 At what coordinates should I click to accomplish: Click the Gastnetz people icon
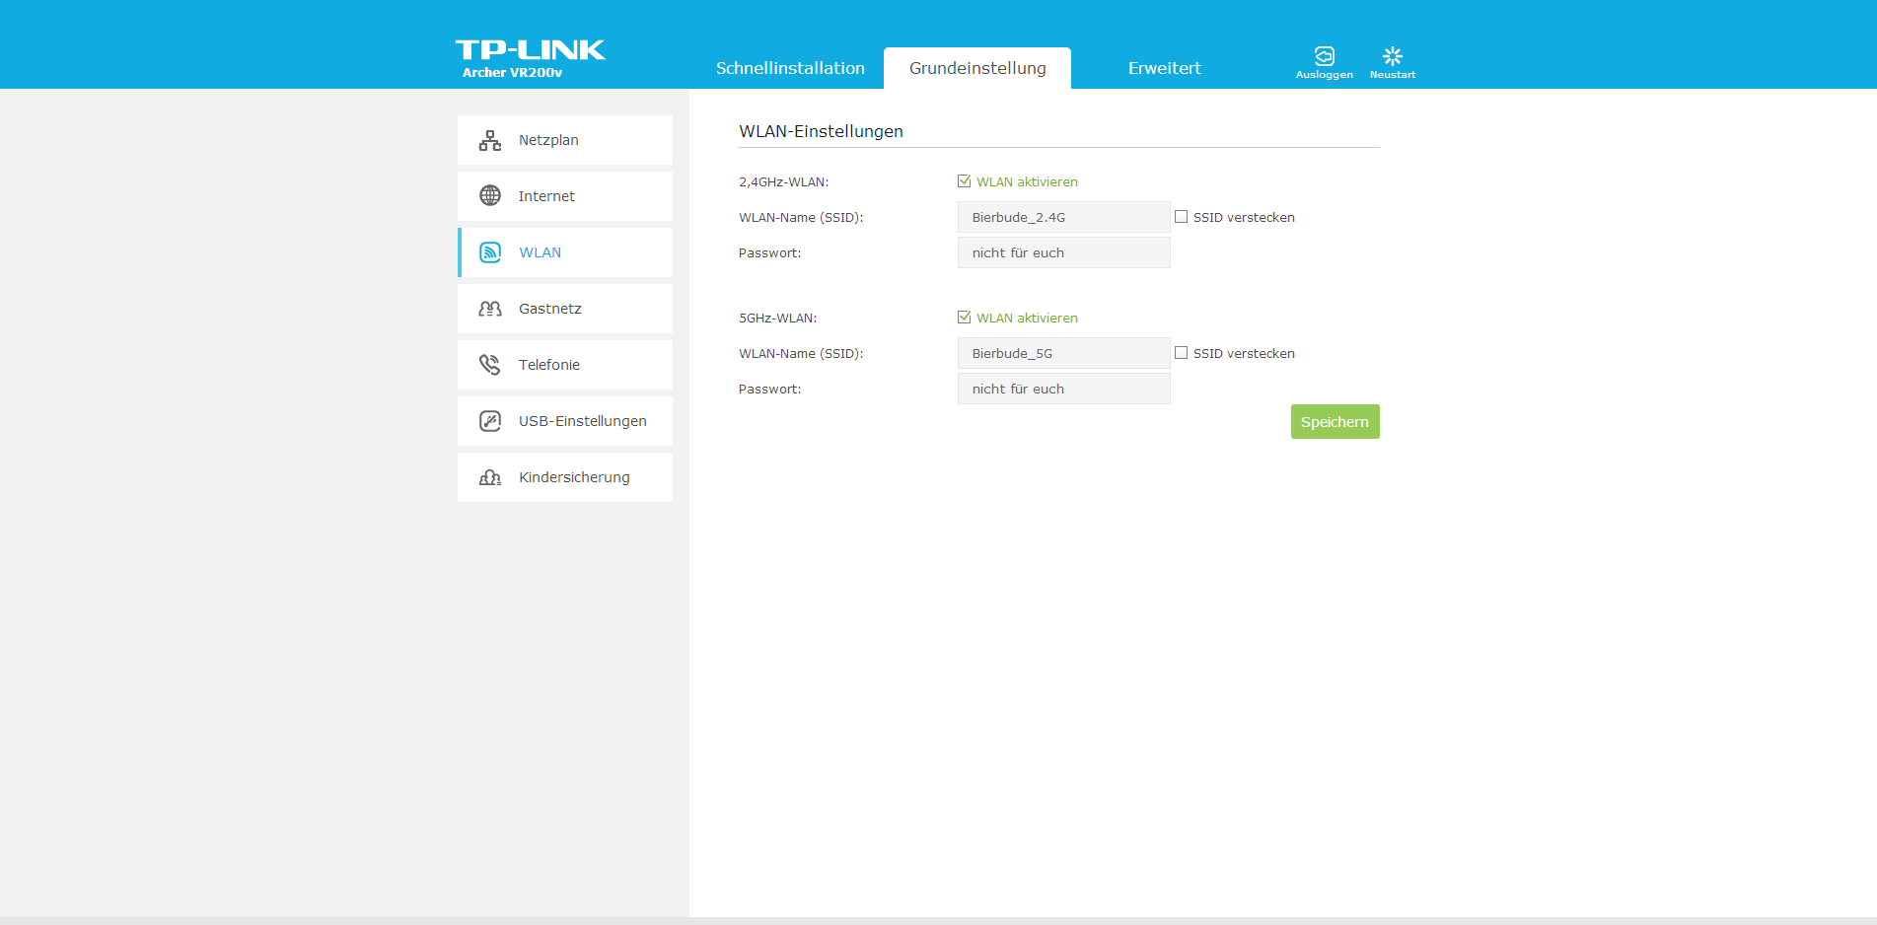[490, 309]
